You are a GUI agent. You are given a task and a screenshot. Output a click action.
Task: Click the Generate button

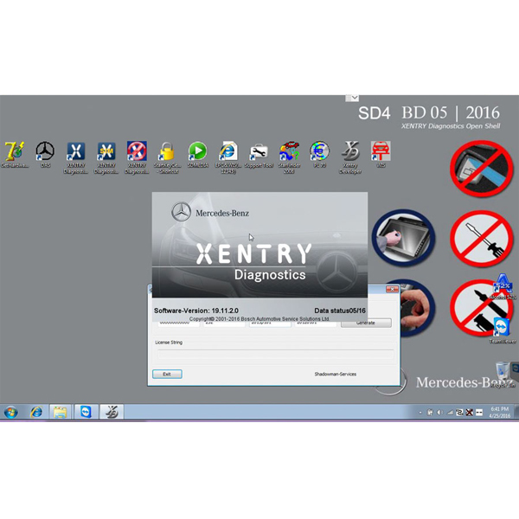[366, 323]
